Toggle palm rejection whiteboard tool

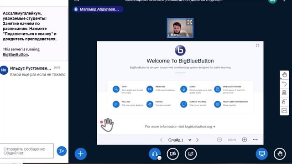pyautogui.click(x=284, y=102)
